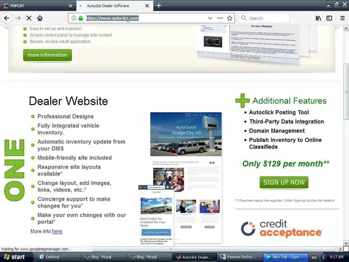
Task: Click the Easy to set up and maintain text
Action: [x=56, y=29]
